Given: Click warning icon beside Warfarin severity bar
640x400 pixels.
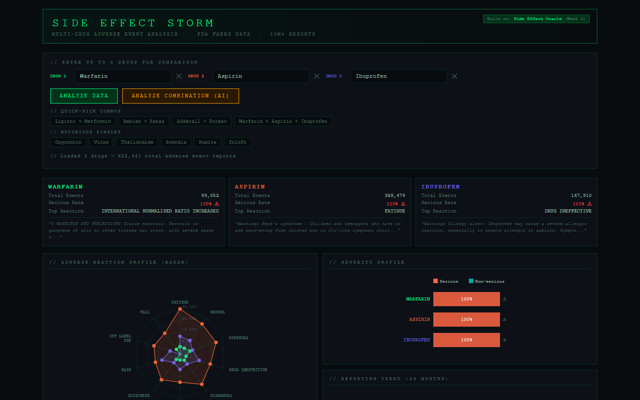Looking at the screenshot, I should [x=504, y=299].
